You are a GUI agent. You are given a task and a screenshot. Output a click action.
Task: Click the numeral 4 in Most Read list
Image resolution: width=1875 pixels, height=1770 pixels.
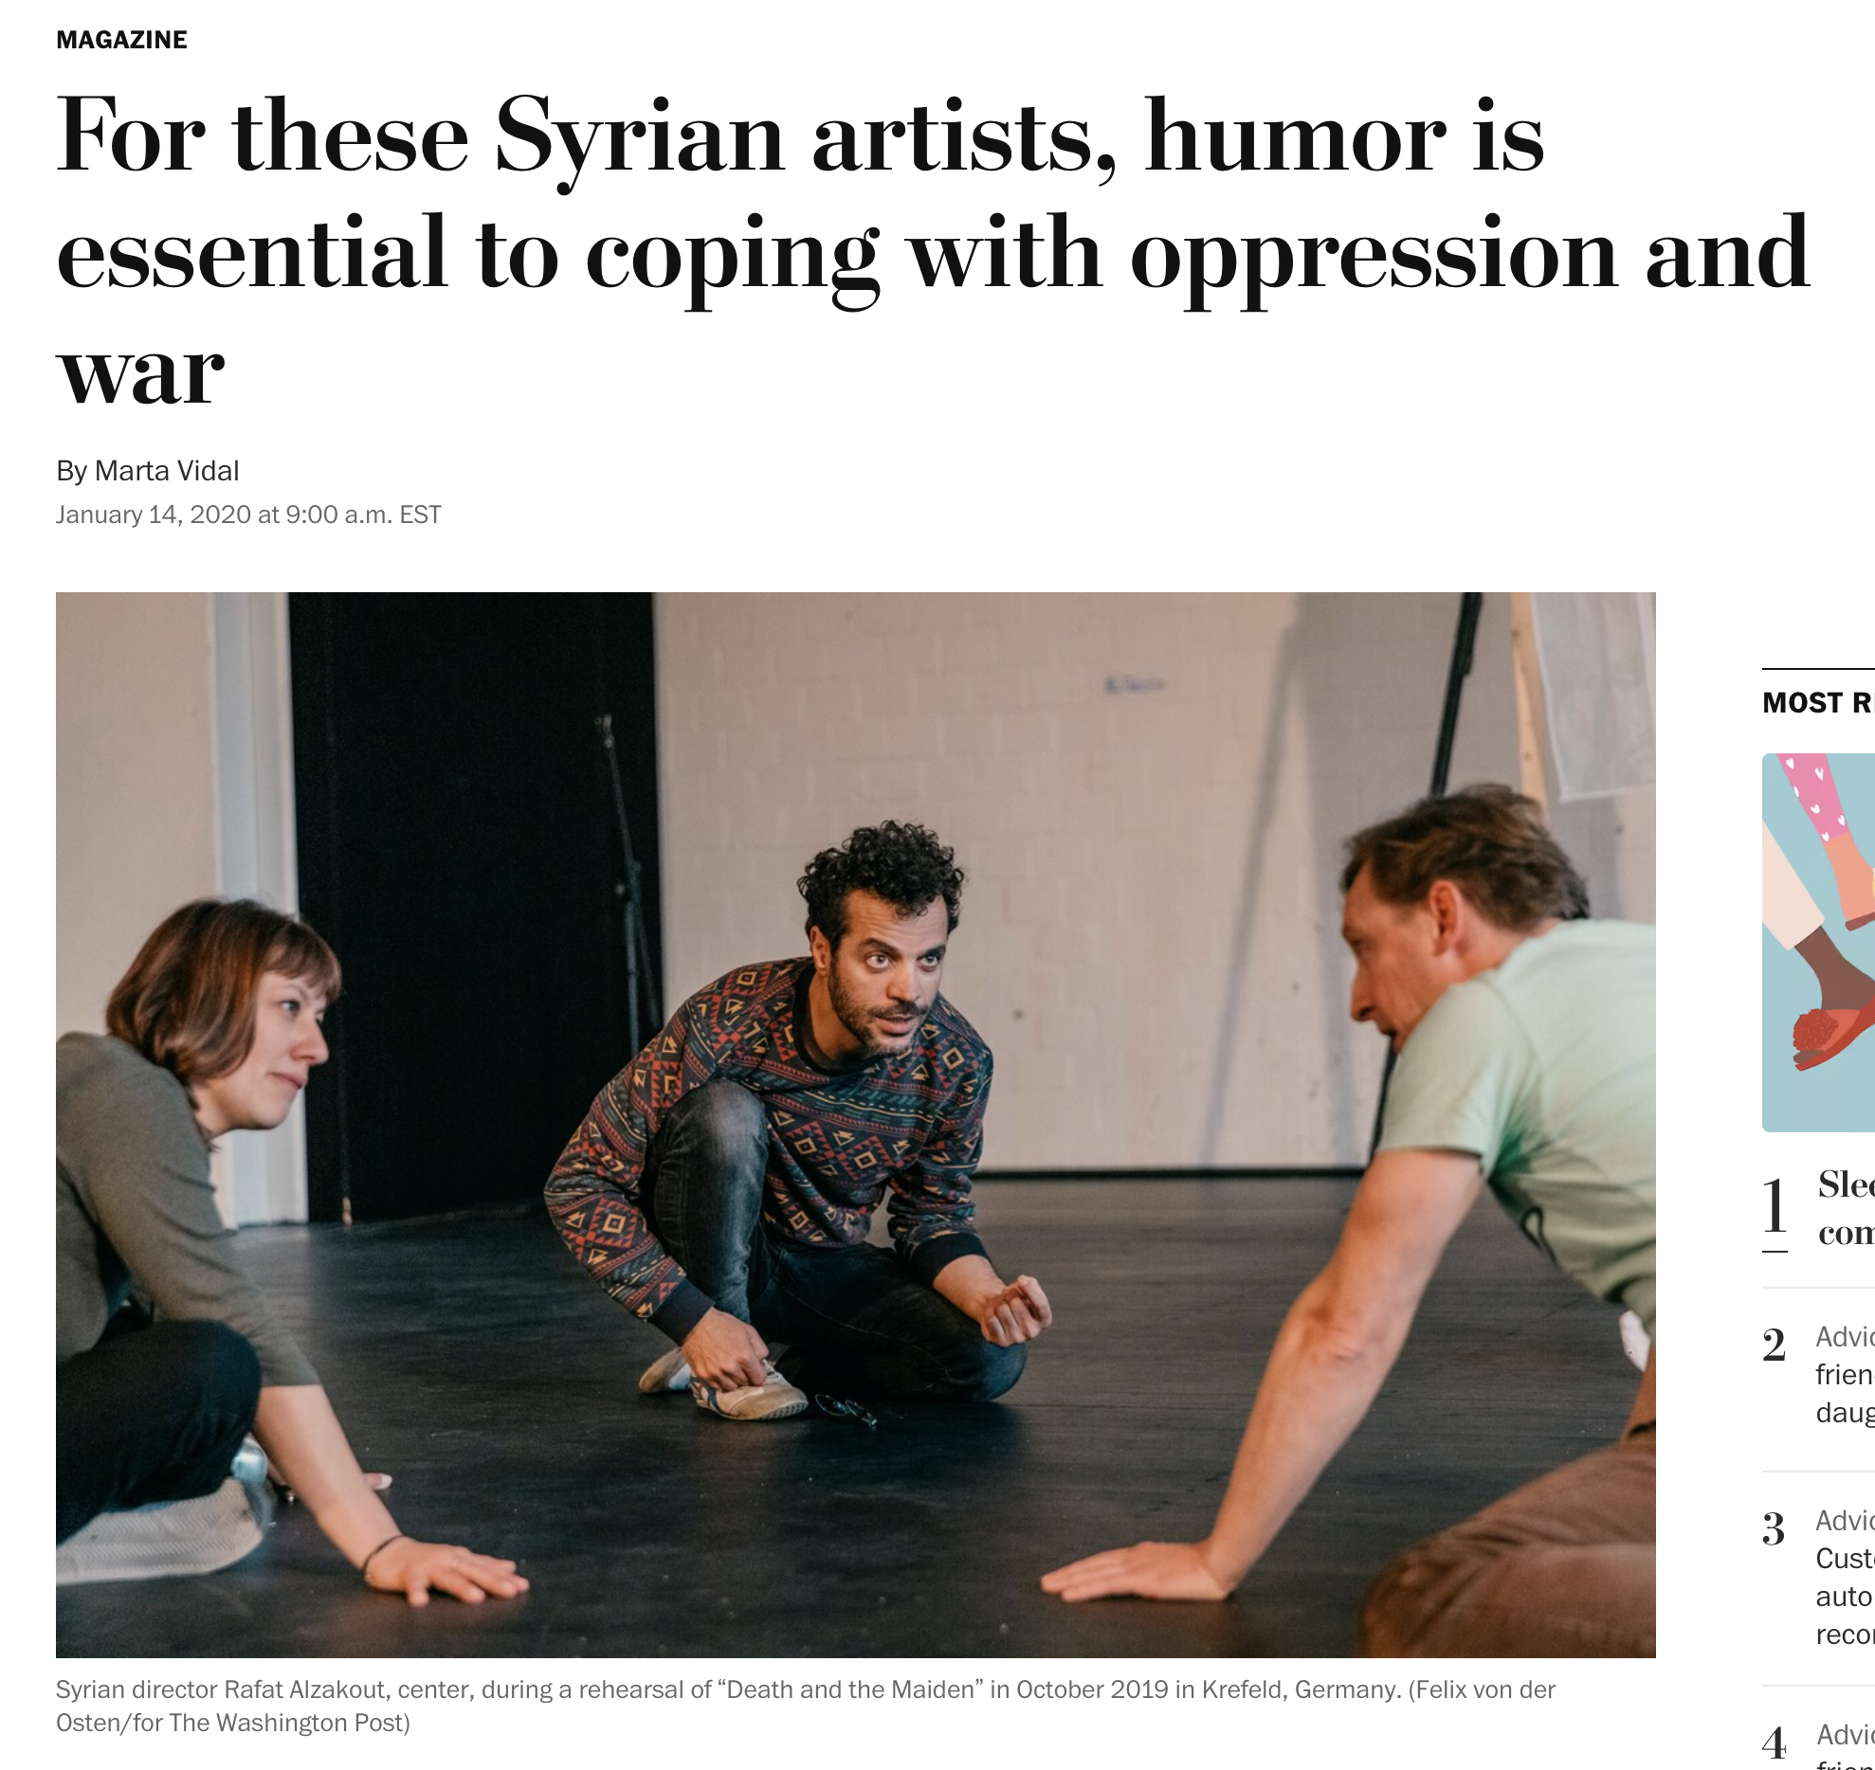click(1775, 1743)
